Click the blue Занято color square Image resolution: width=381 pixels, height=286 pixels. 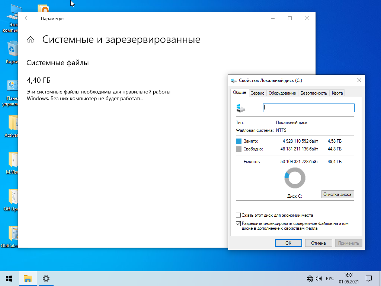click(238, 141)
